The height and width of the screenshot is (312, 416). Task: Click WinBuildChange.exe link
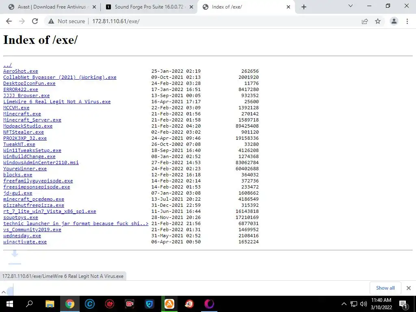(29, 156)
